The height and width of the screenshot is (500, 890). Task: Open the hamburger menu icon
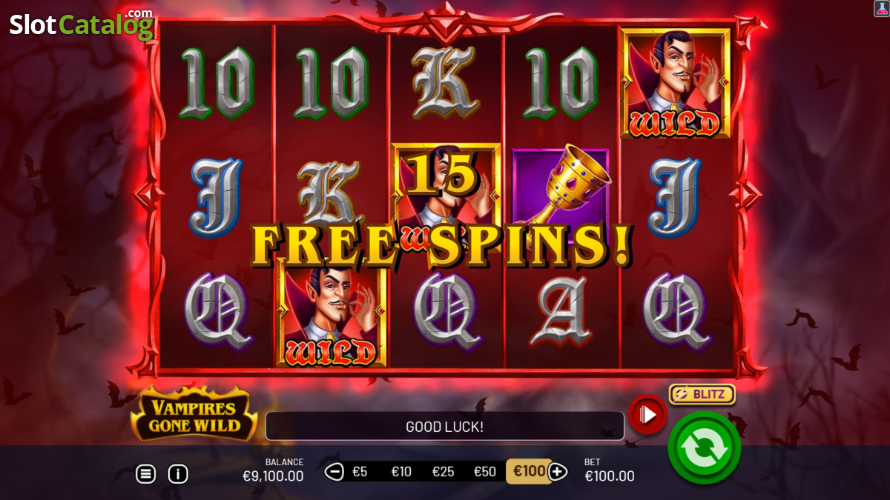(x=146, y=474)
